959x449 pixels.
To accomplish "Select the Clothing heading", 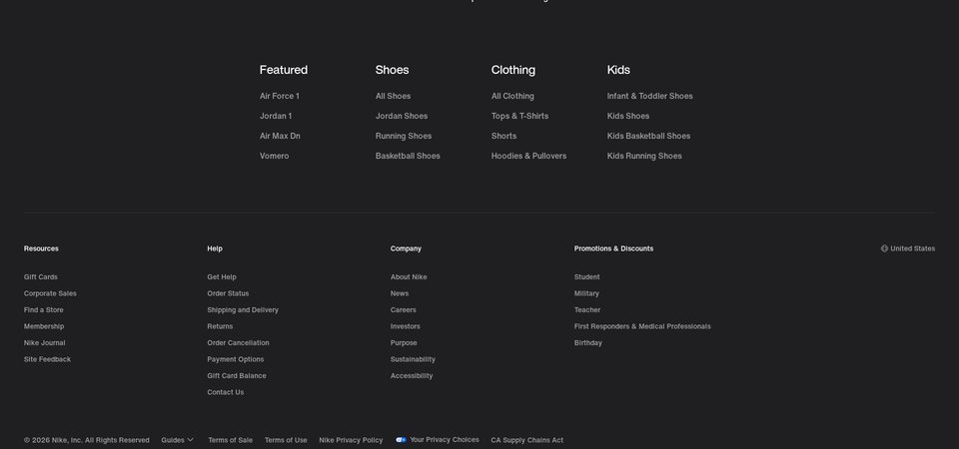I will [x=513, y=70].
